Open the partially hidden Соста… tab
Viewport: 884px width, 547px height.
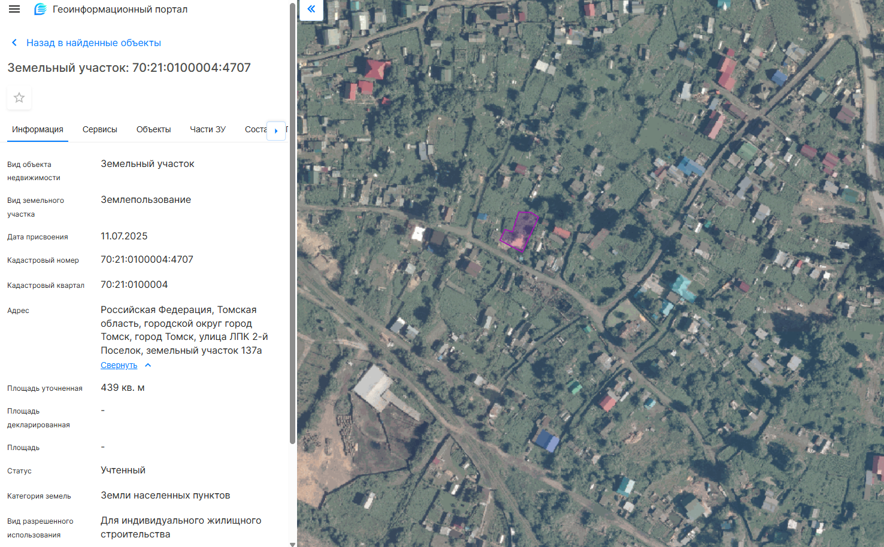pyautogui.click(x=255, y=129)
